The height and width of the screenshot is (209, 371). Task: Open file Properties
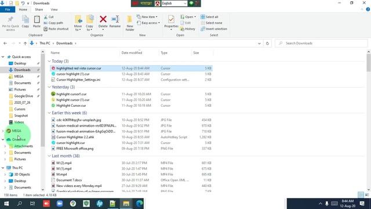click(171, 22)
